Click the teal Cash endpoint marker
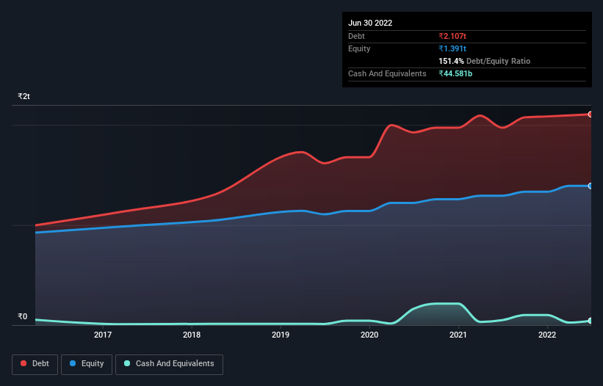603x386 pixels. [x=591, y=321]
